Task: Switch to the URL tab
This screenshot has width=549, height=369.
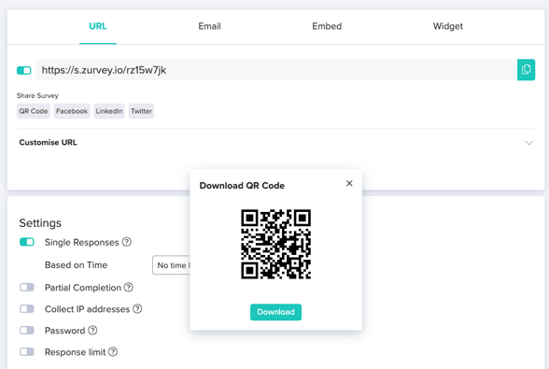Action: 98,26
